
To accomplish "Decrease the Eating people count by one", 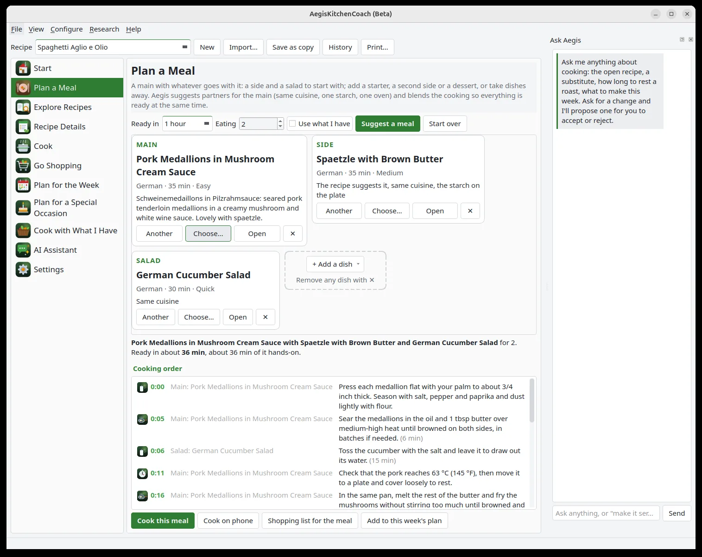I will coord(280,126).
